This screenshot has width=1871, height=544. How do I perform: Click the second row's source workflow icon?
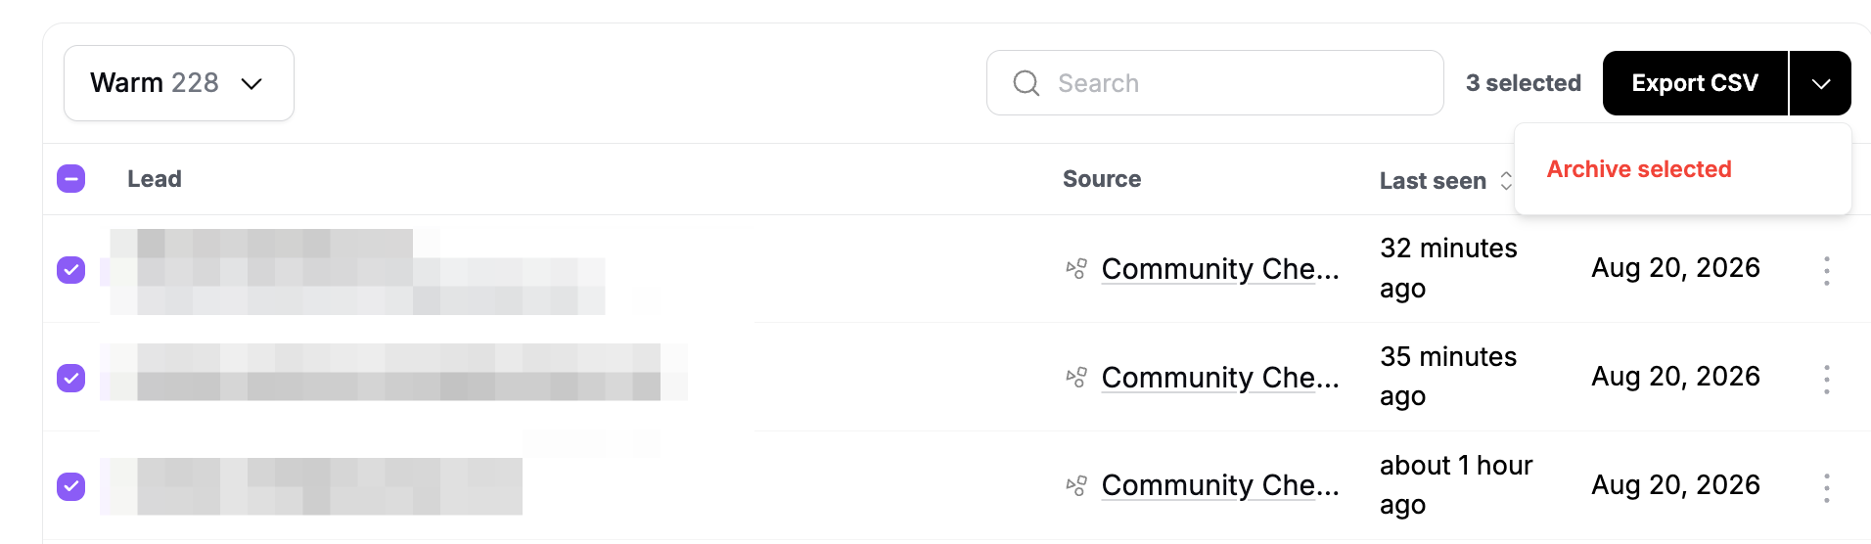click(1076, 378)
